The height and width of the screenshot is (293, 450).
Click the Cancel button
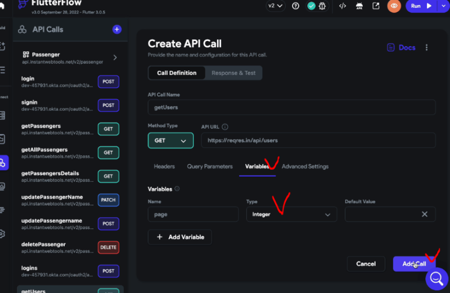pyautogui.click(x=366, y=264)
